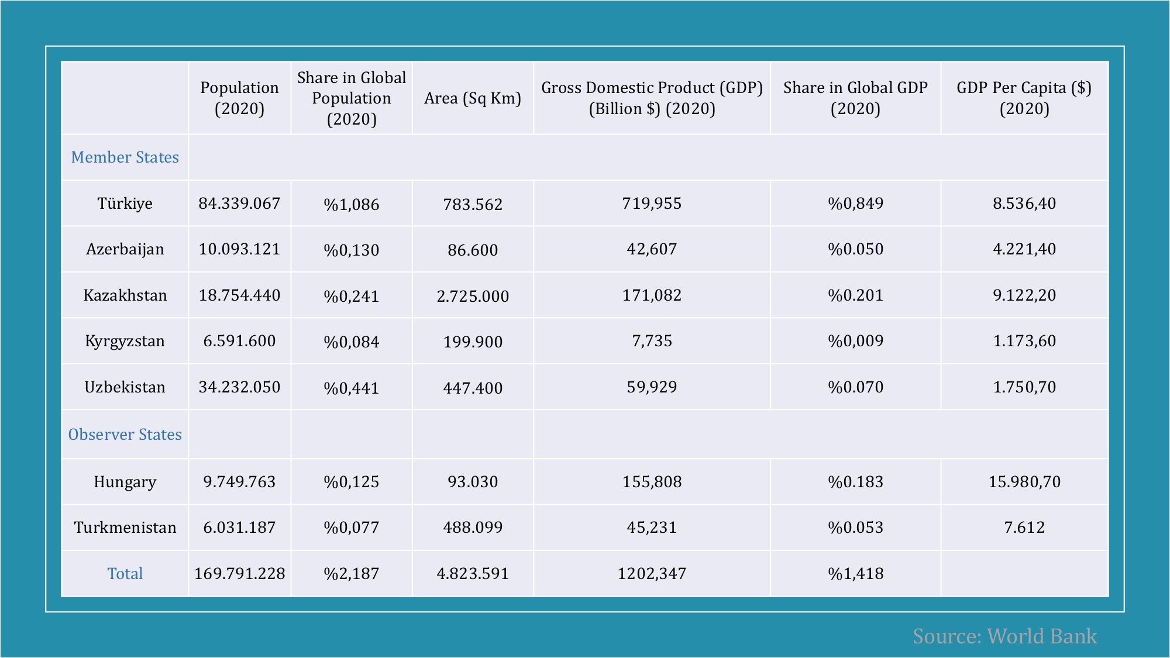
Task: Click the Kyrgyzstan country name
Action: (x=125, y=341)
